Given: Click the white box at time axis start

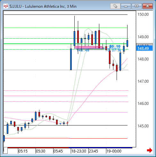Looking at the screenshot, I should tap(5, 151).
